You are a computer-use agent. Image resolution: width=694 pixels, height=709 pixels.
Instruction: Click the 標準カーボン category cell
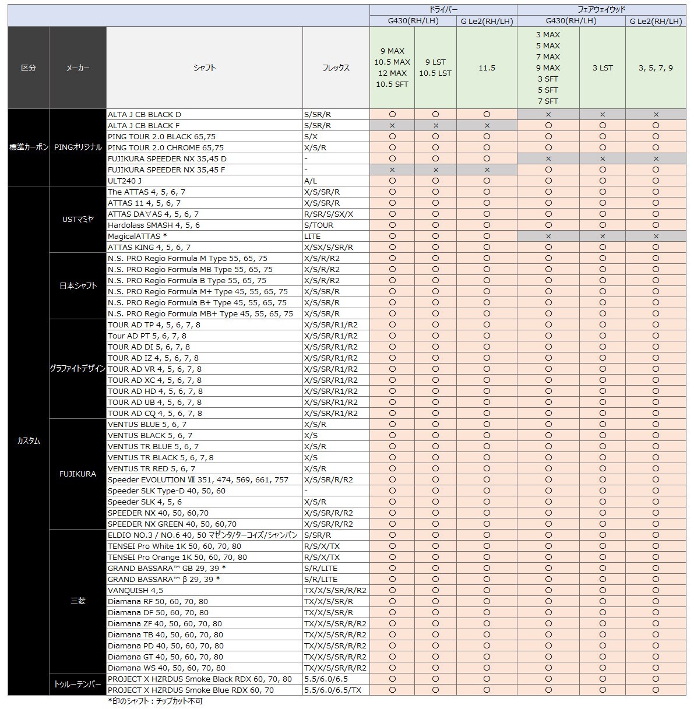pyautogui.click(x=29, y=147)
